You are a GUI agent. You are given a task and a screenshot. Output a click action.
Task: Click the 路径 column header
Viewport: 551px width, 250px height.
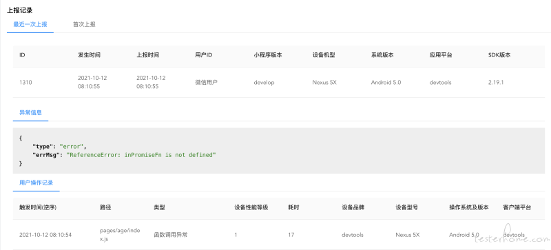(x=105, y=207)
